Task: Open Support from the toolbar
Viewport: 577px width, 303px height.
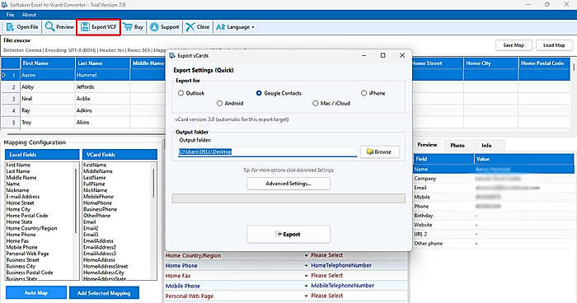Action: pyautogui.click(x=165, y=27)
